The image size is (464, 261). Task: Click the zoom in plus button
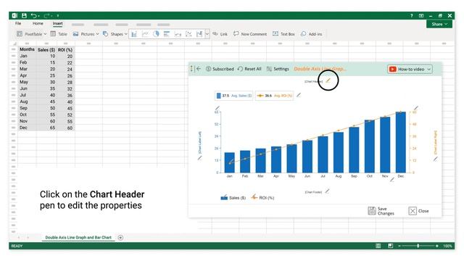click(436, 246)
